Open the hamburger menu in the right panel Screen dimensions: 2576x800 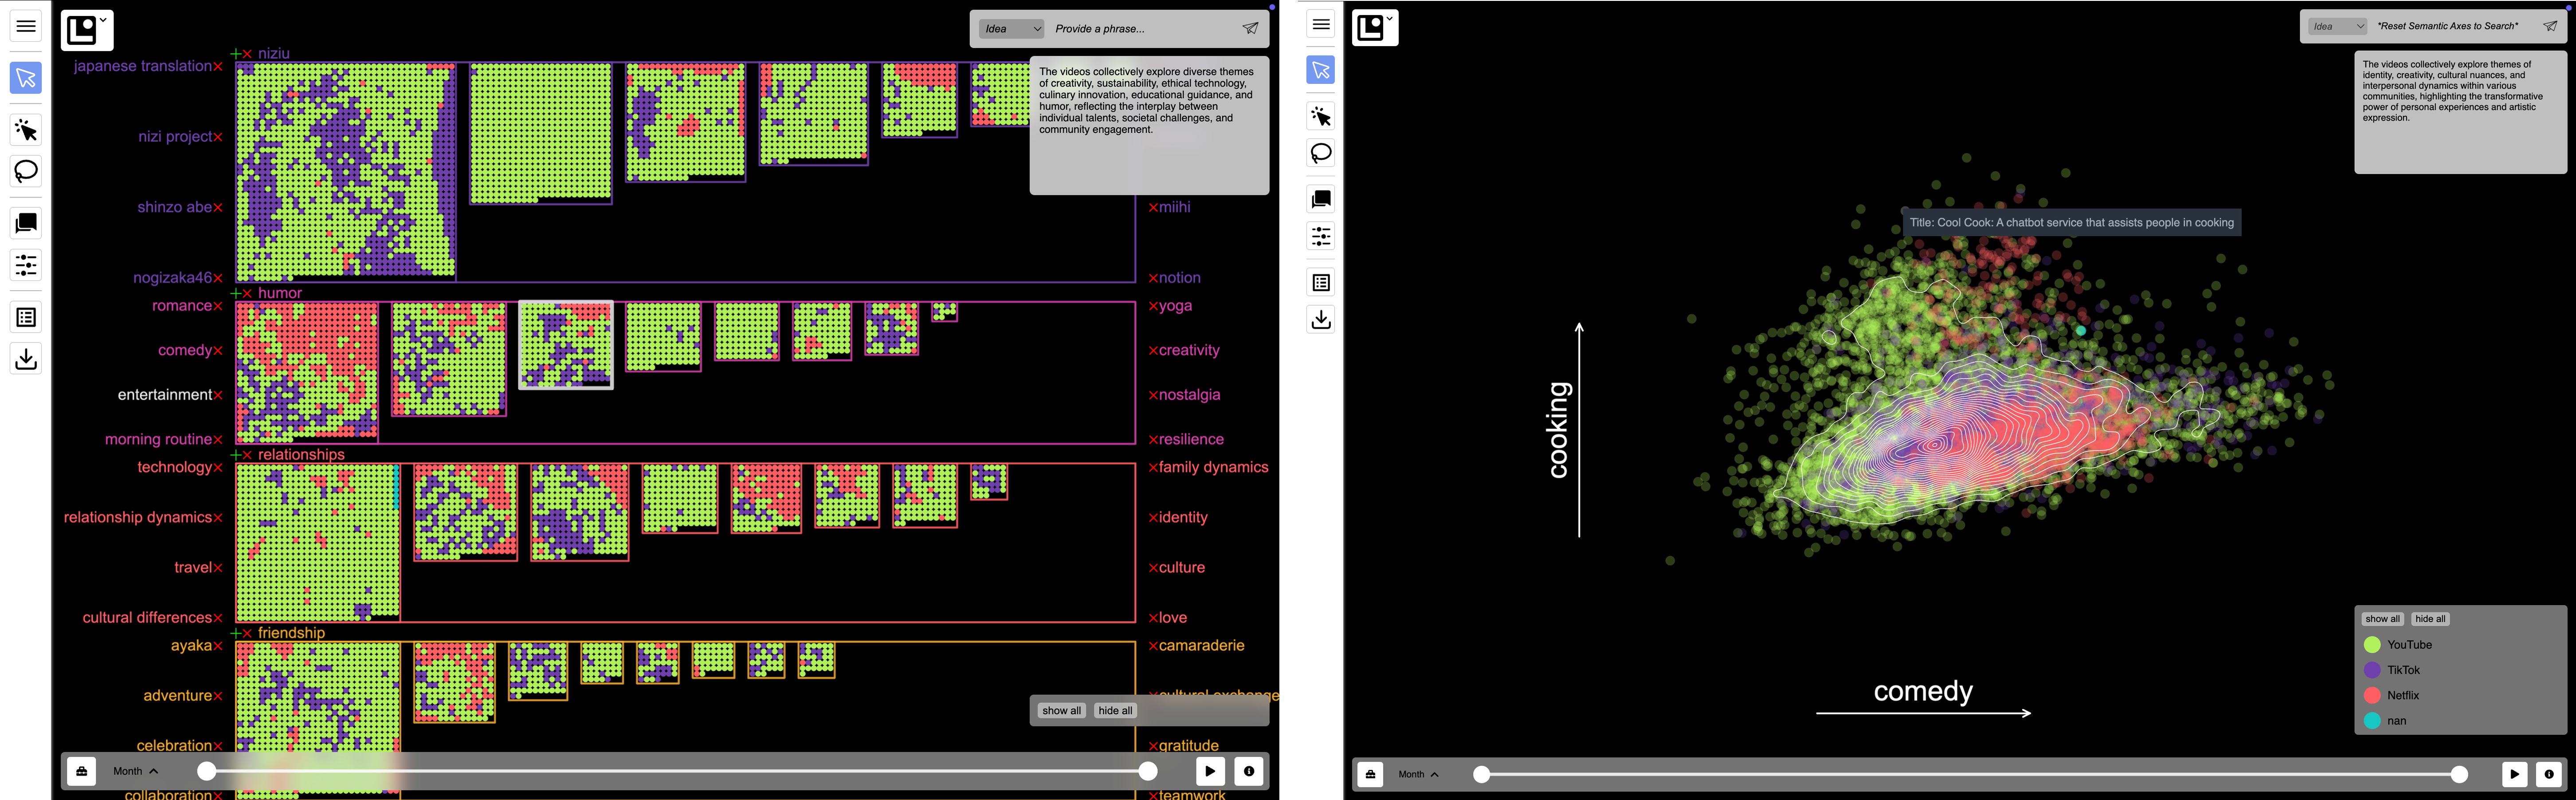(x=1320, y=24)
